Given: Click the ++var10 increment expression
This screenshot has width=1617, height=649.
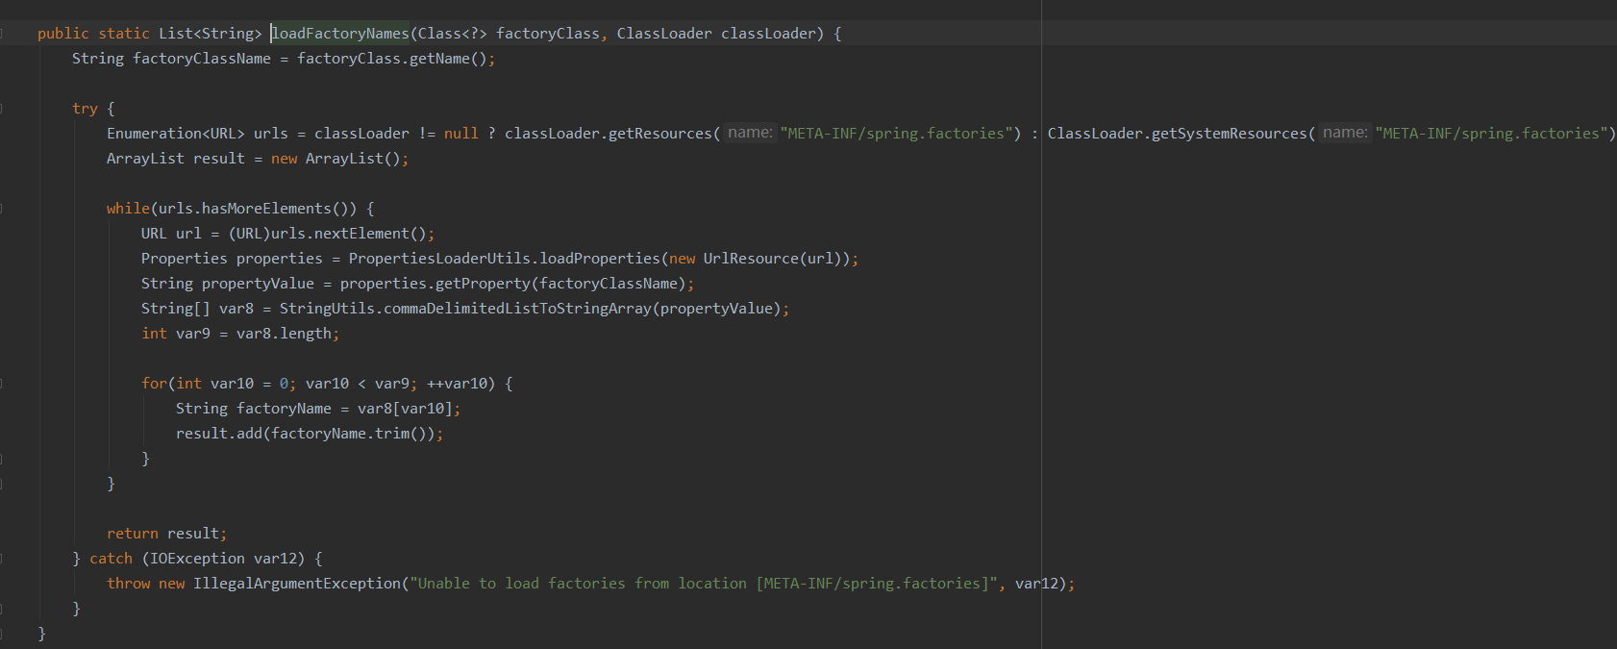Looking at the screenshot, I should click(x=457, y=384).
